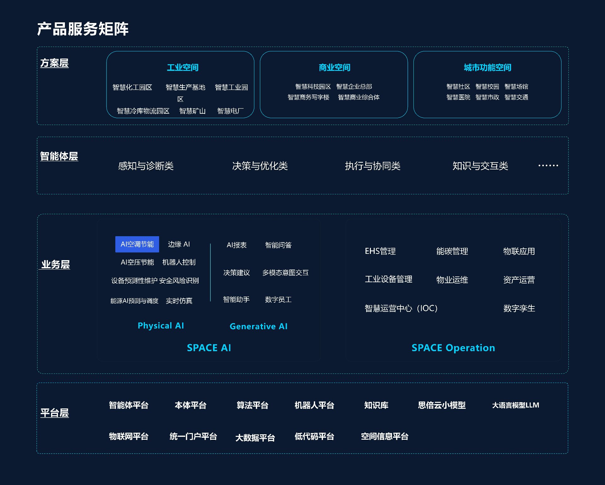Select 数字孪生 item

click(x=519, y=308)
